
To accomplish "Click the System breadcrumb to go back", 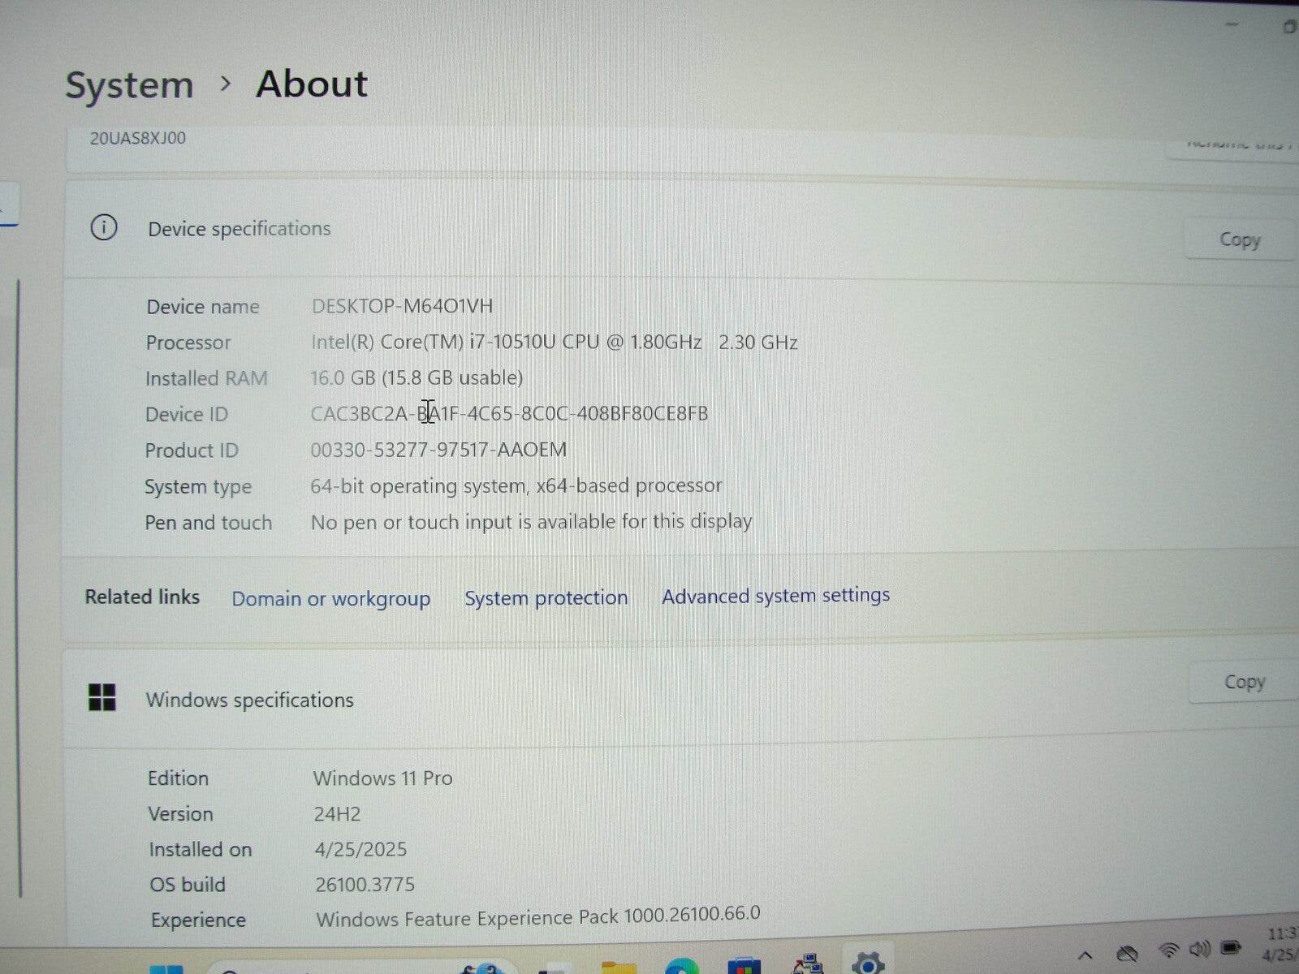I will [128, 84].
